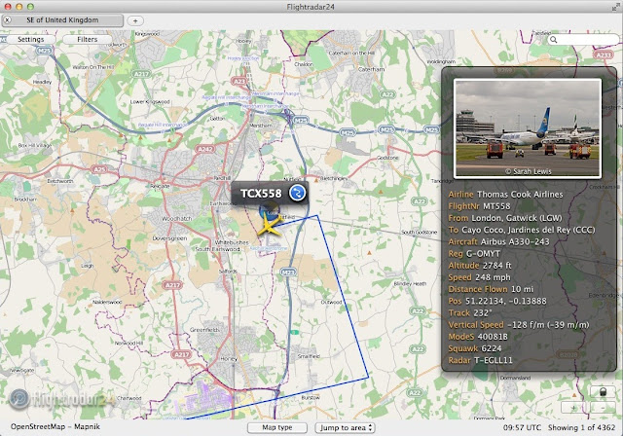This screenshot has width=623, height=436.
Task: Click the macOS window close button
Action: point(8,7)
